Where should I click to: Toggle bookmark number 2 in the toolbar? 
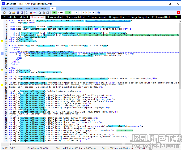coord(69,12)
